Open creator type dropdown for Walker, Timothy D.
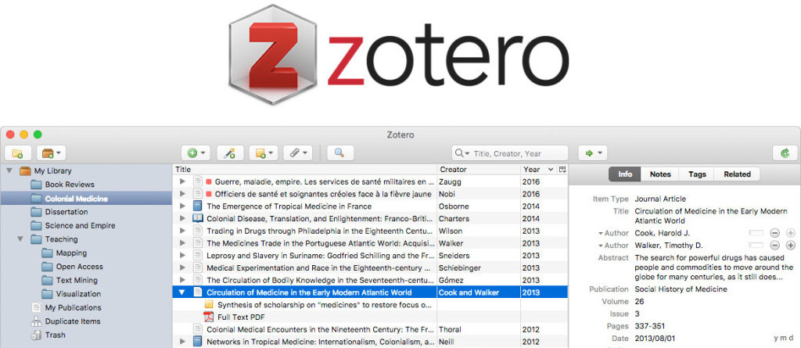 click(613, 246)
